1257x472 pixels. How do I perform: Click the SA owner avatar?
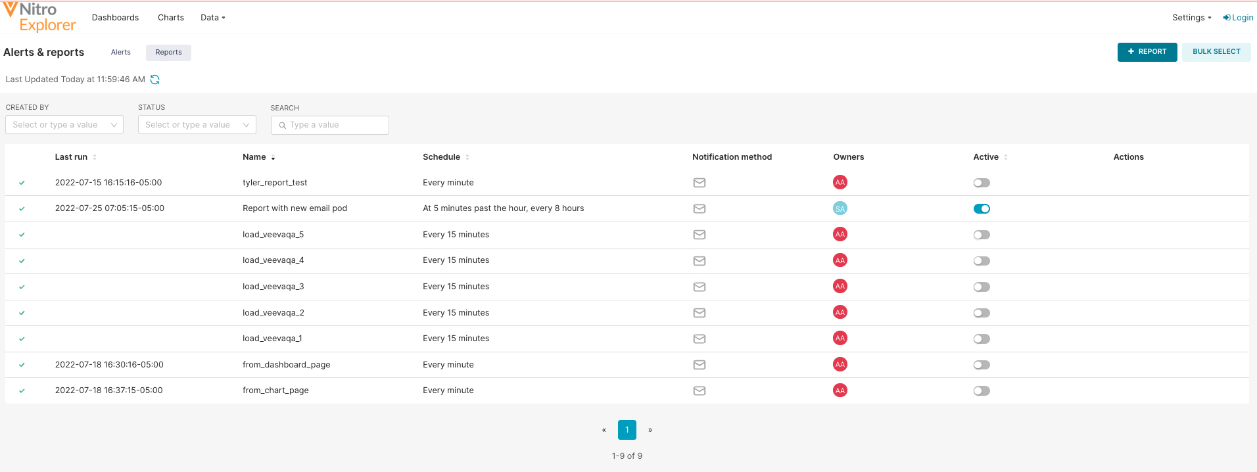tap(840, 208)
